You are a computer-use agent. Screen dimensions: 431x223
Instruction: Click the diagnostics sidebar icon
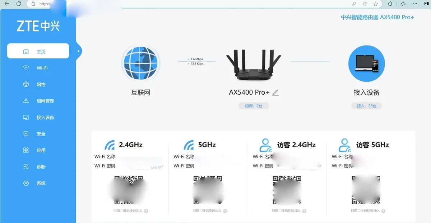(x=26, y=167)
